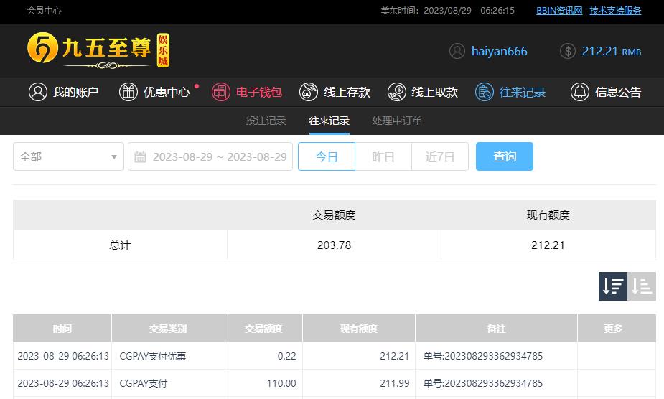This screenshot has height=399, width=664.
Task: Click the 总计 summary label
Action: (120, 245)
